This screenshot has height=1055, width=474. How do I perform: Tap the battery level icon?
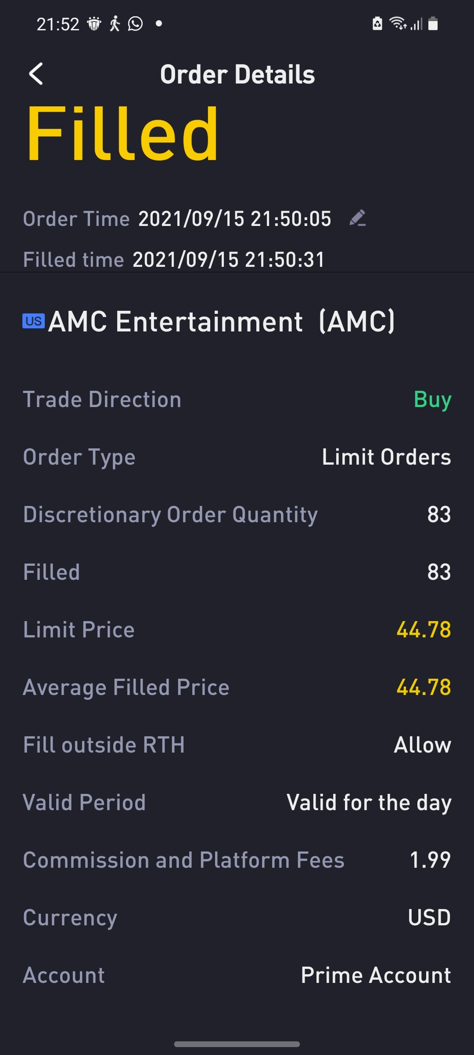click(433, 24)
